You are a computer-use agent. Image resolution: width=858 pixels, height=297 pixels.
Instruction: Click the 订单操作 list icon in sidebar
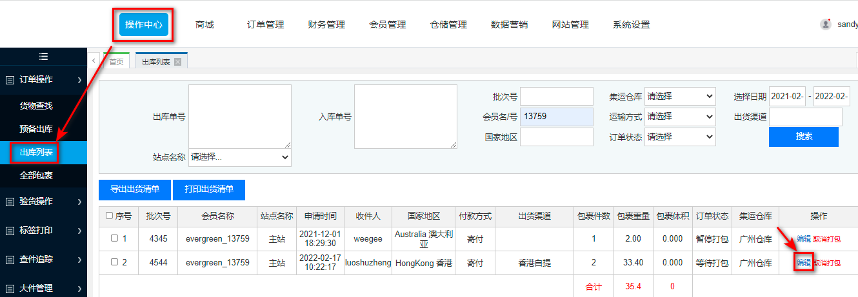pyautogui.click(x=10, y=80)
